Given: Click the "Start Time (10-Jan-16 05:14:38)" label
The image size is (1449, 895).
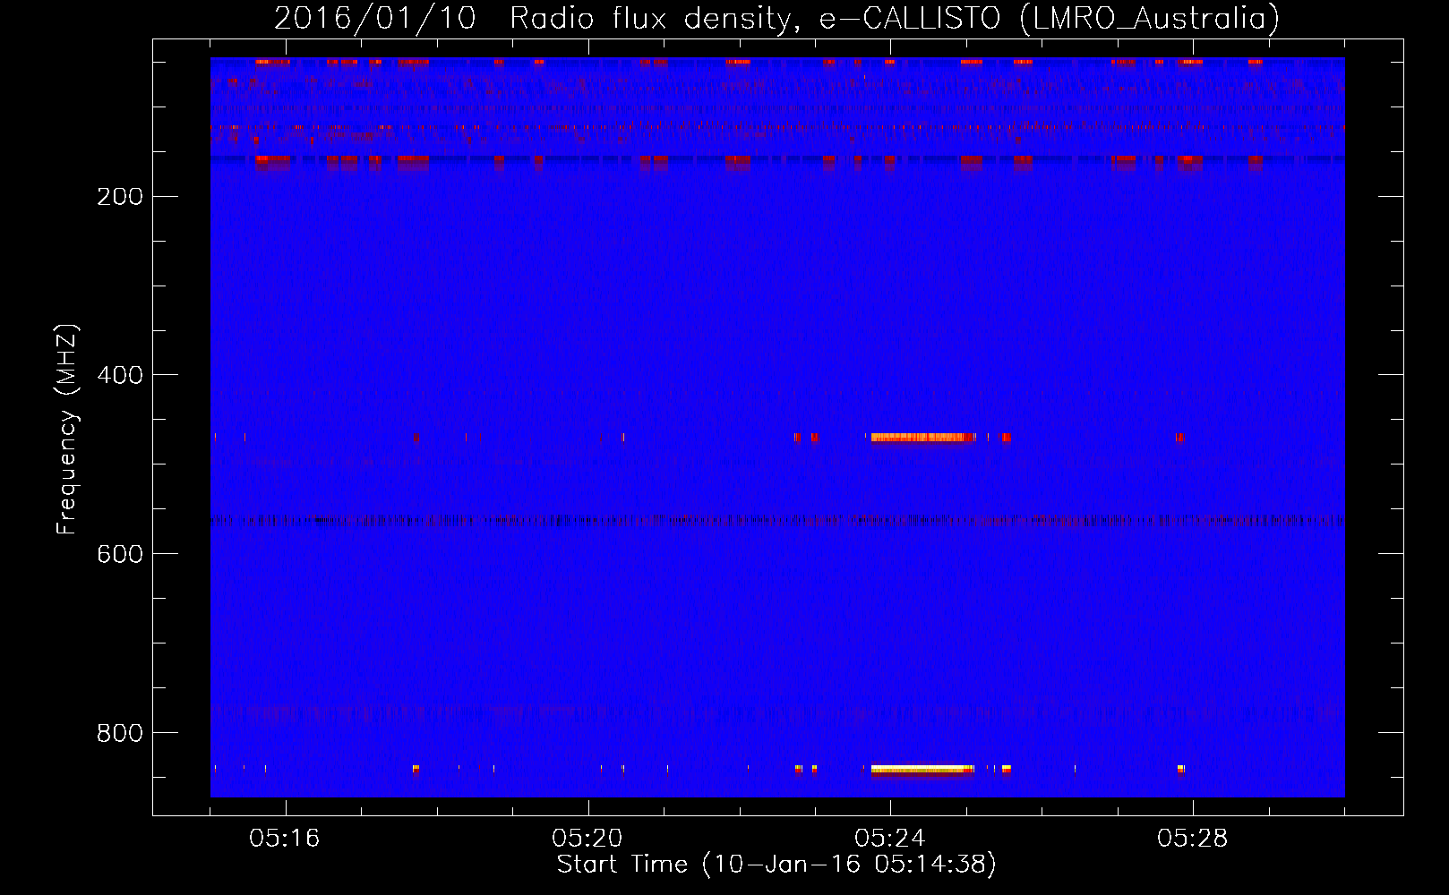Looking at the screenshot, I should point(776,865).
